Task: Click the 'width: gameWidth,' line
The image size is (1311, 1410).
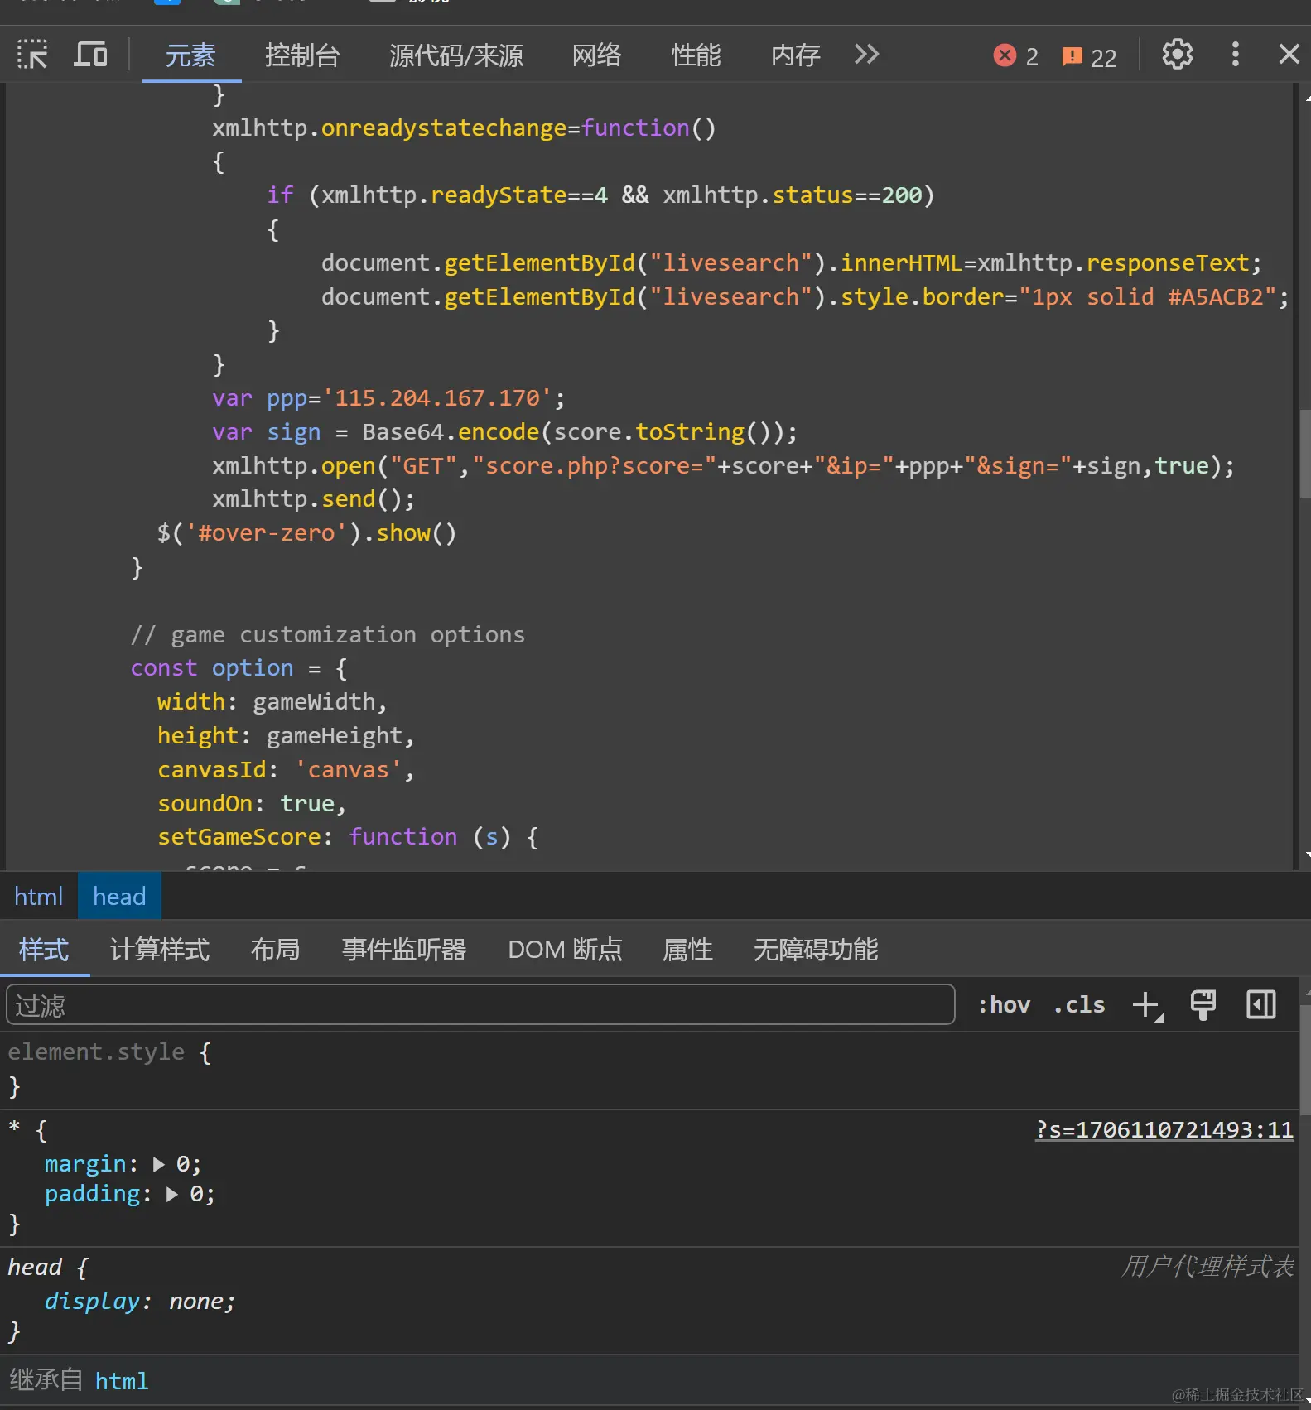Action: pyautogui.click(x=272, y=702)
